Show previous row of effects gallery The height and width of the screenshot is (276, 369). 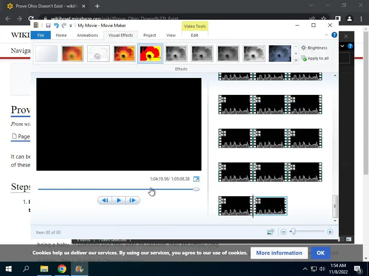click(x=296, y=47)
